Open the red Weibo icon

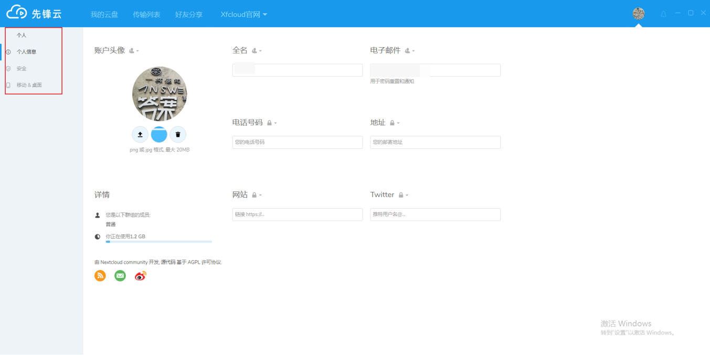[x=140, y=275]
